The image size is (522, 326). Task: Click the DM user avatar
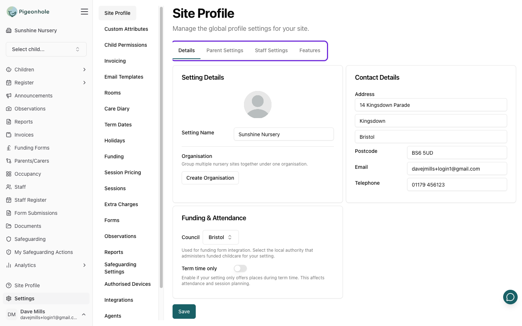(12, 314)
